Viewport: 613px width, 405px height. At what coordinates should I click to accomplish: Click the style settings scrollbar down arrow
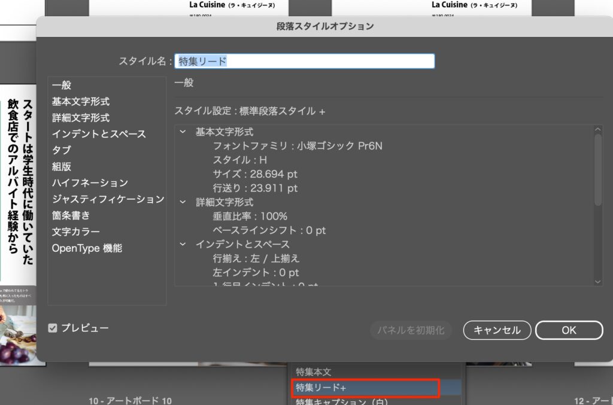(x=597, y=281)
